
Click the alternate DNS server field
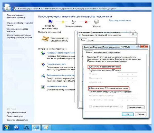tap(127, 100)
